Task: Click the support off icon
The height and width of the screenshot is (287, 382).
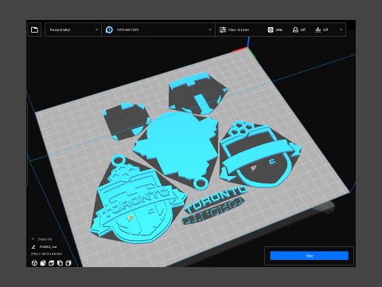Action: pyautogui.click(x=295, y=29)
